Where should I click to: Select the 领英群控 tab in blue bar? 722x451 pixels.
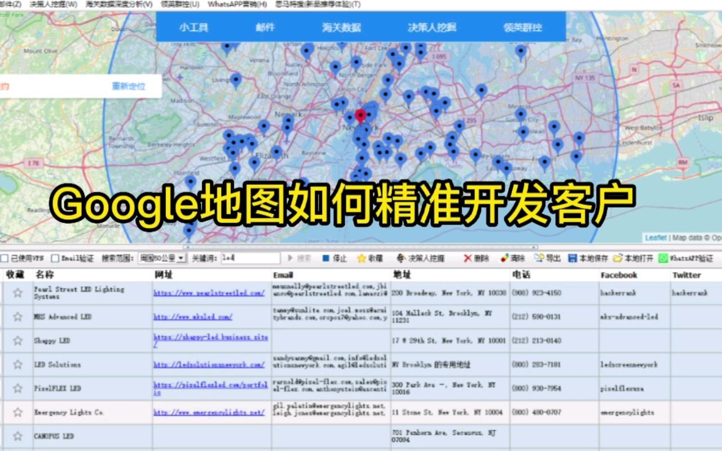523,27
